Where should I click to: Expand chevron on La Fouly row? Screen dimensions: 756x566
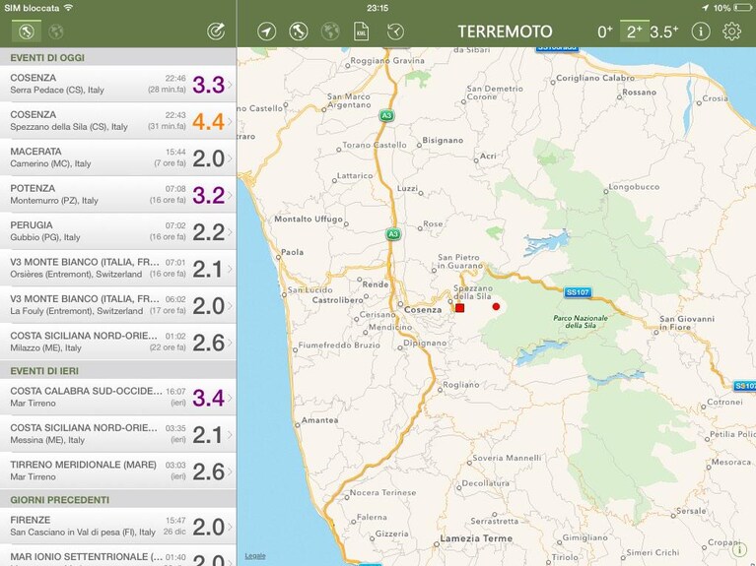(x=230, y=305)
